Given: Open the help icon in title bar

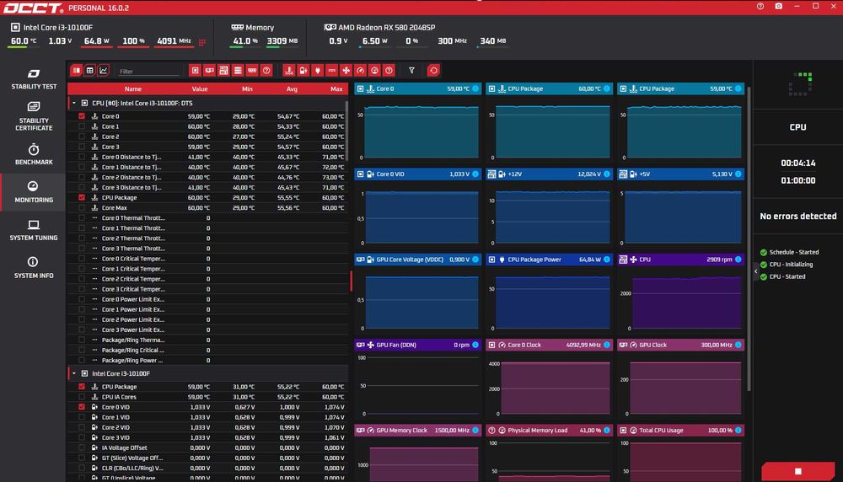Looking at the screenshot, I should click(760, 7).
